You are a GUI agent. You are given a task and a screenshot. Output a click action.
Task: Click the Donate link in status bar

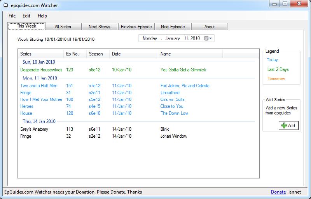[278, 192]
